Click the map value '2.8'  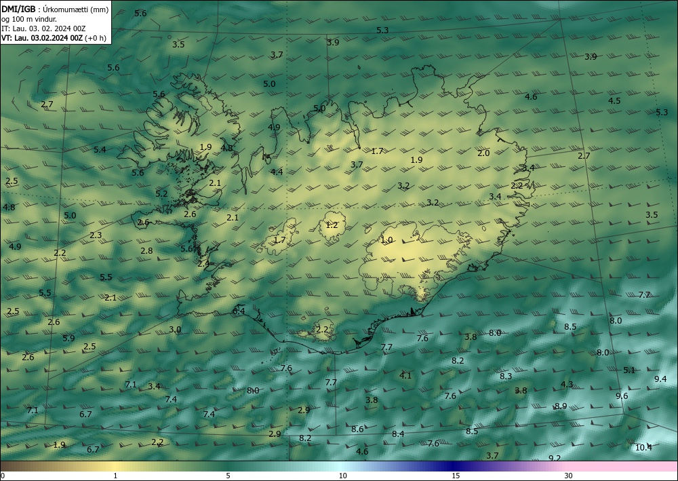[146, 250]
